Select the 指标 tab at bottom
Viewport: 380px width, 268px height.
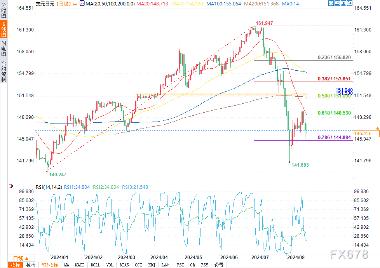coord(16,265)
